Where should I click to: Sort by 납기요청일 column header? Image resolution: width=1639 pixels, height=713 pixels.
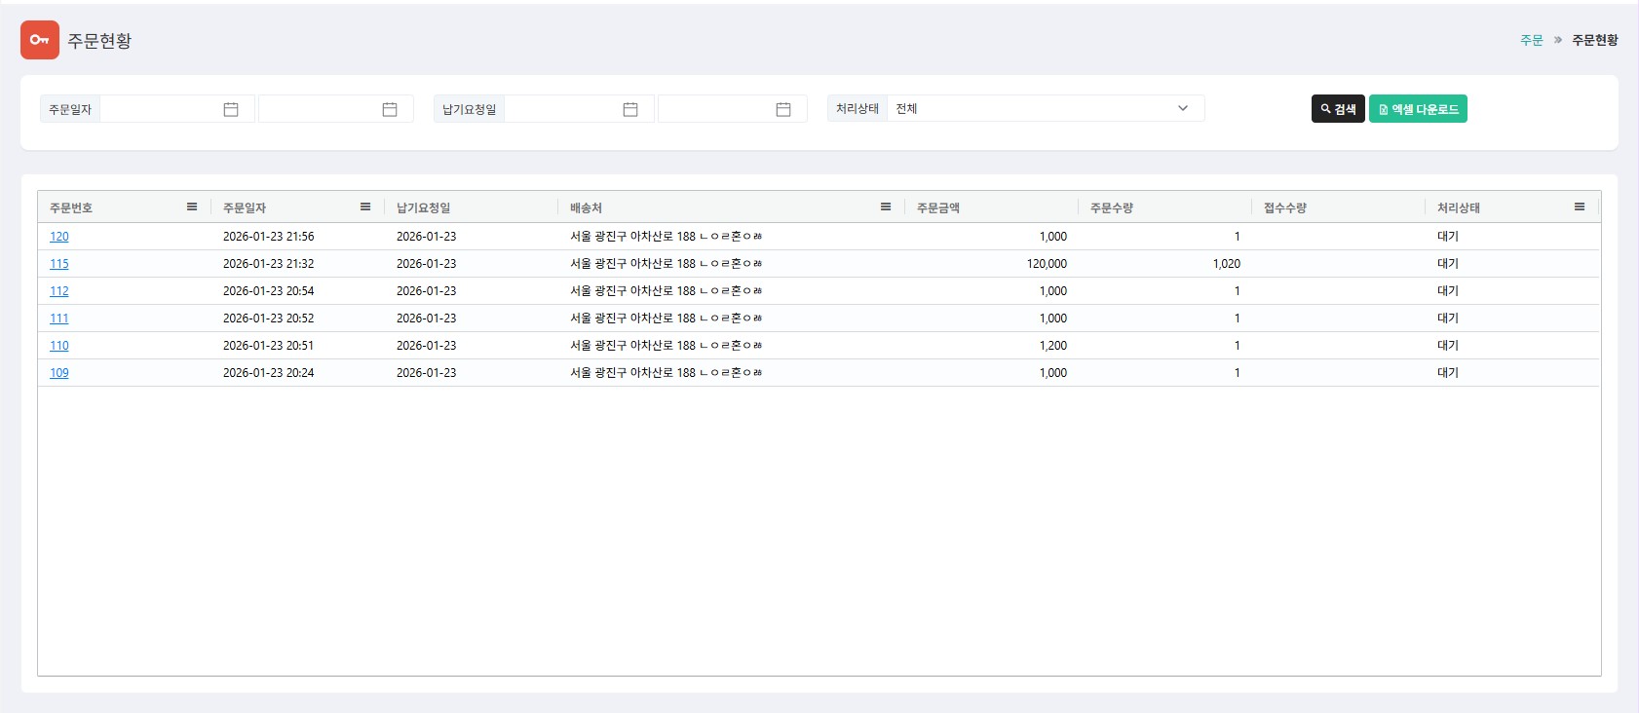tap(424, 207)
